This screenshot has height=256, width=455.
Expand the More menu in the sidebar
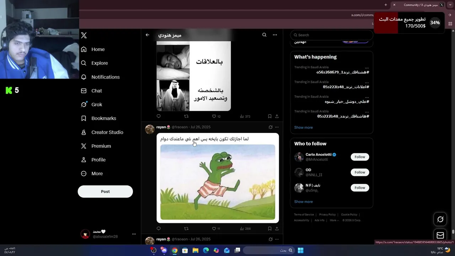[x=92, y=174]
